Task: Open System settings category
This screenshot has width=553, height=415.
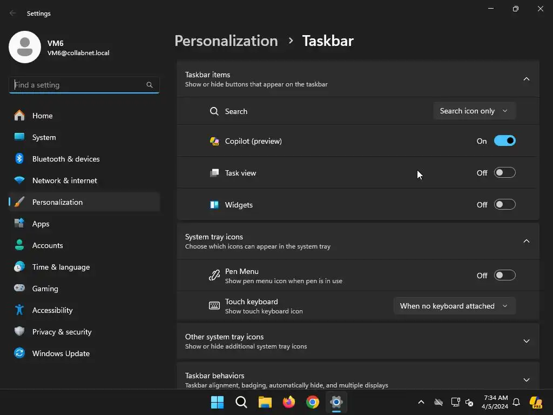Action: pyautogui.click(x=84, y=137)
